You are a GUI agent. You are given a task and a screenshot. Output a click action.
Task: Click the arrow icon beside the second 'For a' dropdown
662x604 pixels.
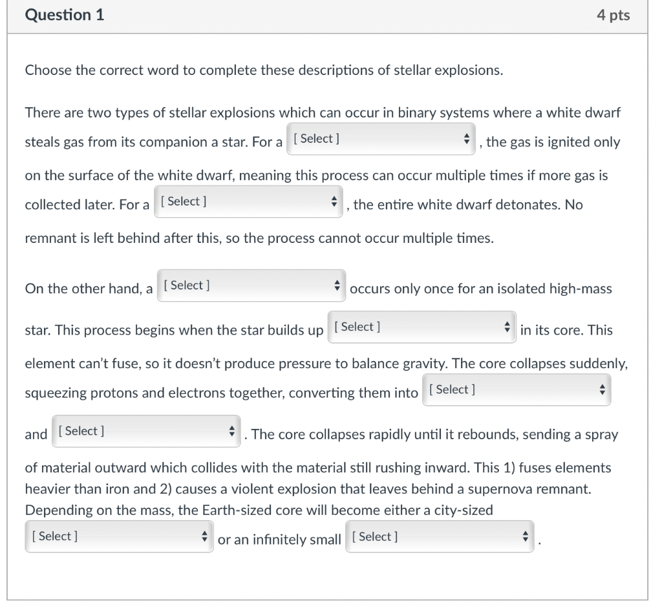(x=335, y=201)
